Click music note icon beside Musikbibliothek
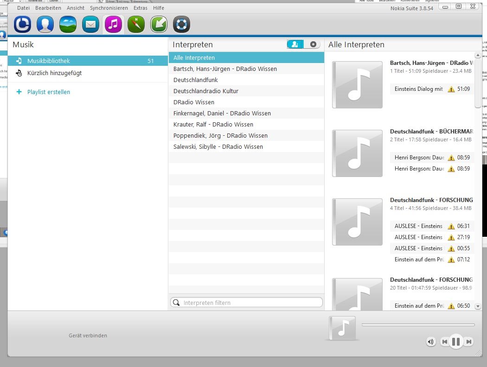487x367 pixels. coord(19,61)
